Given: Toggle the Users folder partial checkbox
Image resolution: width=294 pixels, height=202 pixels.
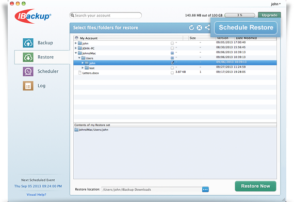Looking at the screenshot, I should coord(172,58).
